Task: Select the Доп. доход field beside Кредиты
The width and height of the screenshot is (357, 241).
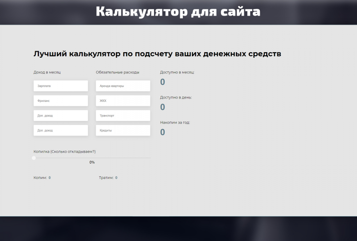Action: click(61, 131)
